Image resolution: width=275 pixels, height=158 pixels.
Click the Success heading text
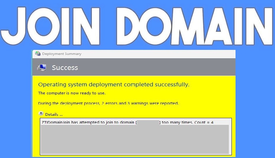65,68
